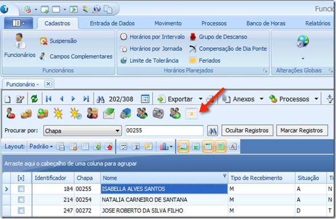This screenshot has height=219, width=336.
Task: Open Funcionários from the ribbon person icon
Action: [20, 46]
